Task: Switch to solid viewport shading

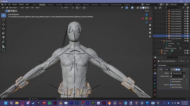Action: tap(143, 8)
